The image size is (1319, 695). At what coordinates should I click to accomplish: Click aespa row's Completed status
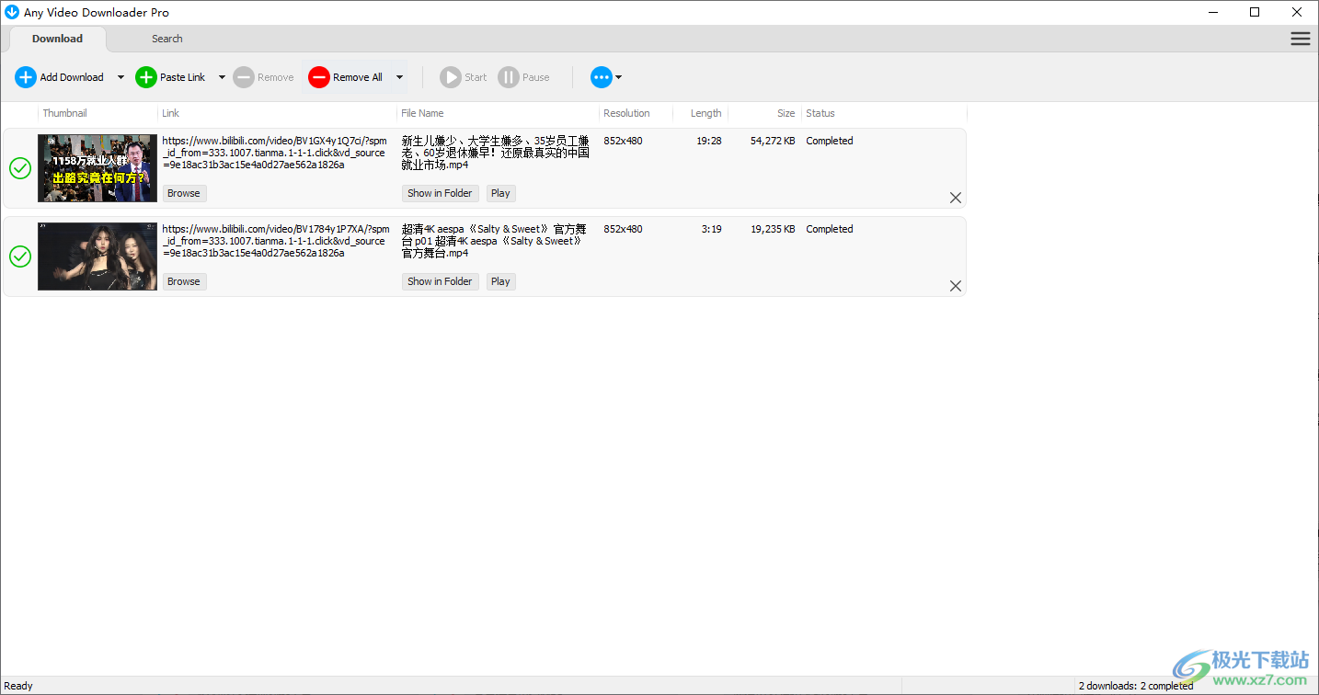(x=830, y=229)
